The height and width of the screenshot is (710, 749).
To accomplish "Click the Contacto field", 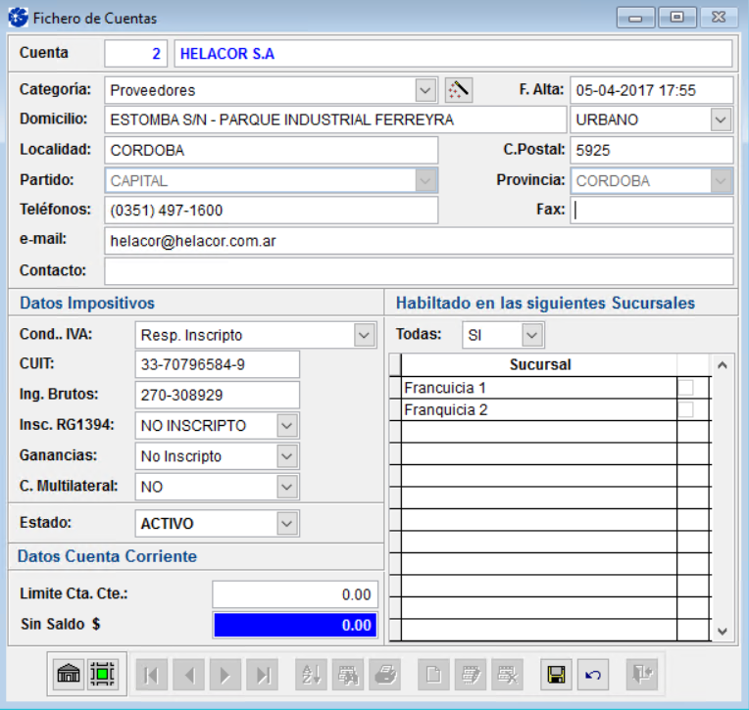I will pos(419,271).
